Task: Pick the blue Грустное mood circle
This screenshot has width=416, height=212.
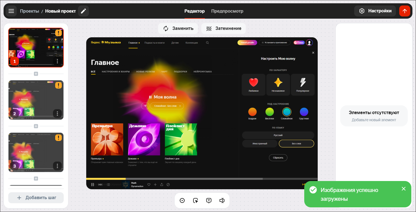Action: tap(304, 112)
